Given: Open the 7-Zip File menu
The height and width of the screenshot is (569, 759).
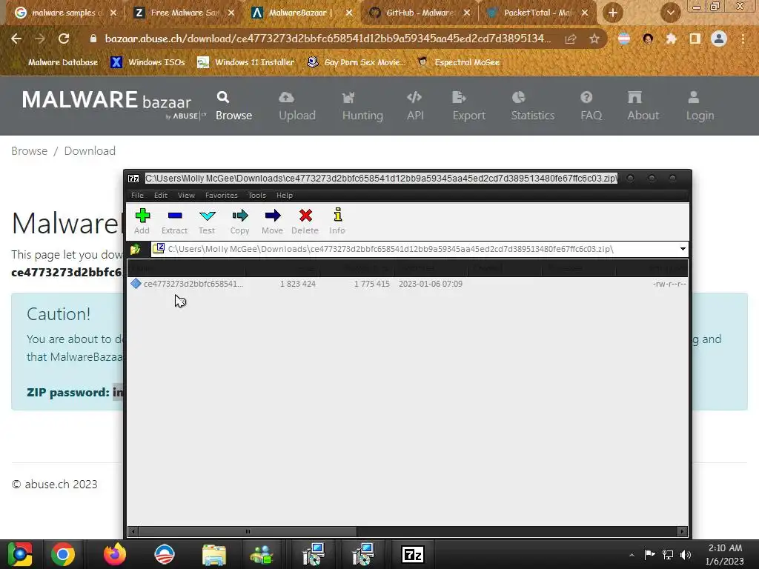Looking at the screenshot, I should (x=137, y=196).
